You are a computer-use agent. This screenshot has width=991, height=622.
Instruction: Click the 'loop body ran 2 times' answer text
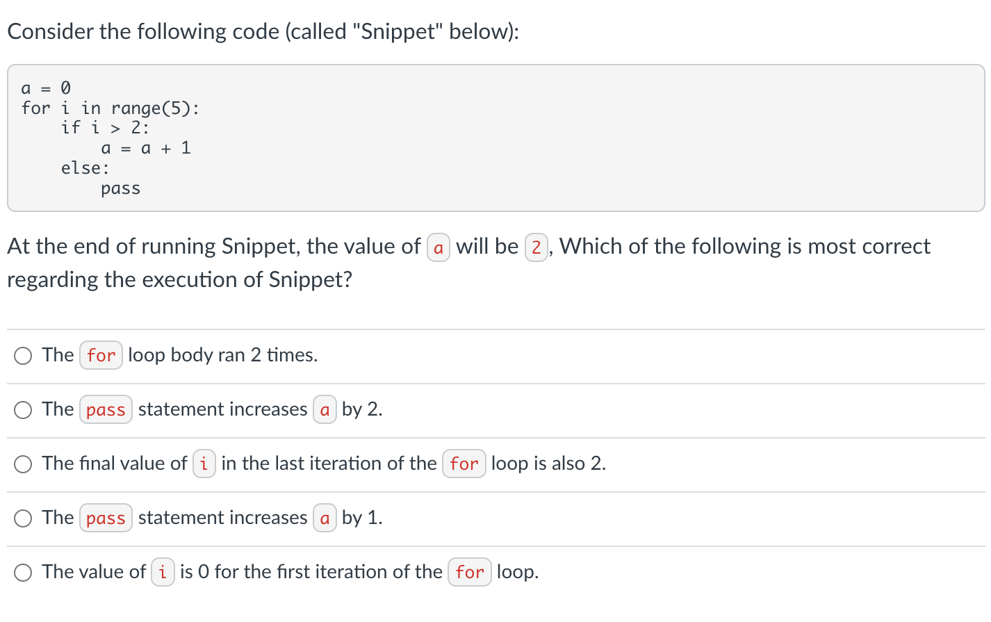click(222, 355)
